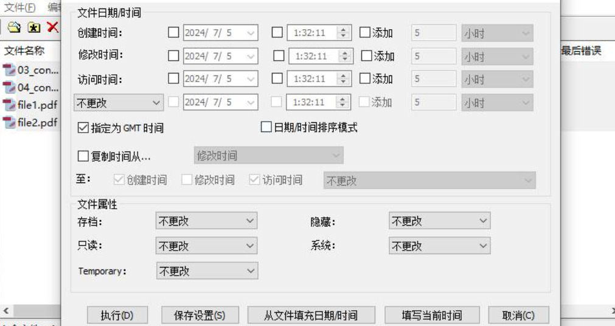This screenshot has height=326, width=615.
Task: Select the 03_con... file icon
Action: point(9,70)
